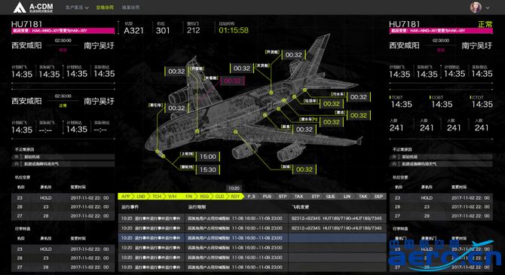Viewport: 505px width, 275px height.
Task: Switch to the 地面协同 tab
Action: pyautogui.click(x=130, y=8)
